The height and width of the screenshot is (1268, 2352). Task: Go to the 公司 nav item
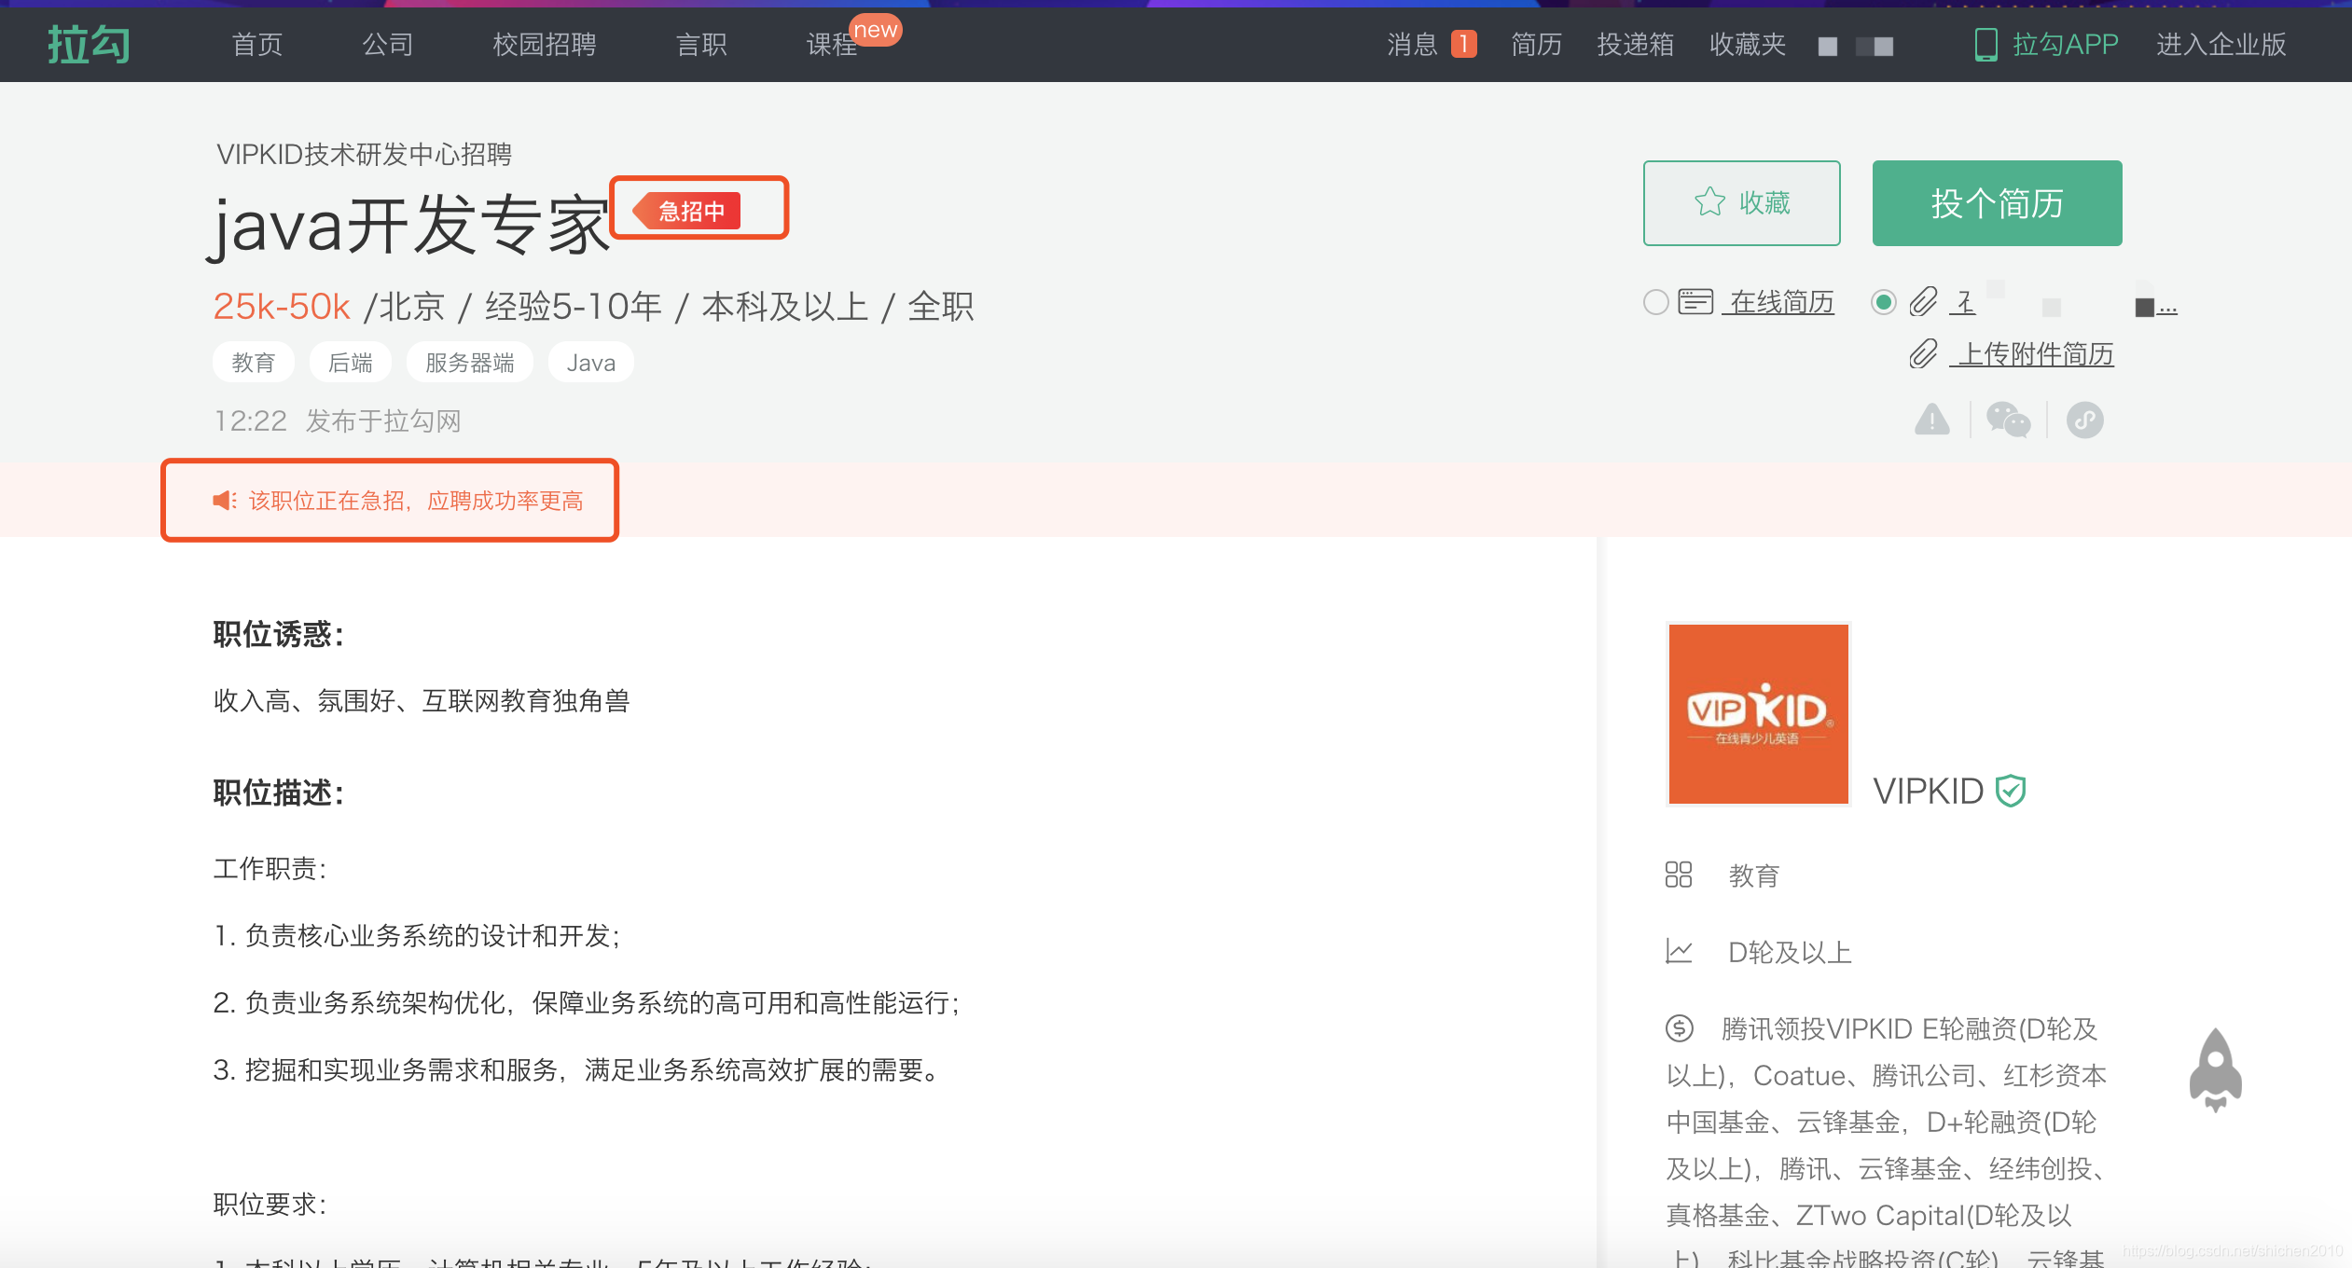[387, 44]
